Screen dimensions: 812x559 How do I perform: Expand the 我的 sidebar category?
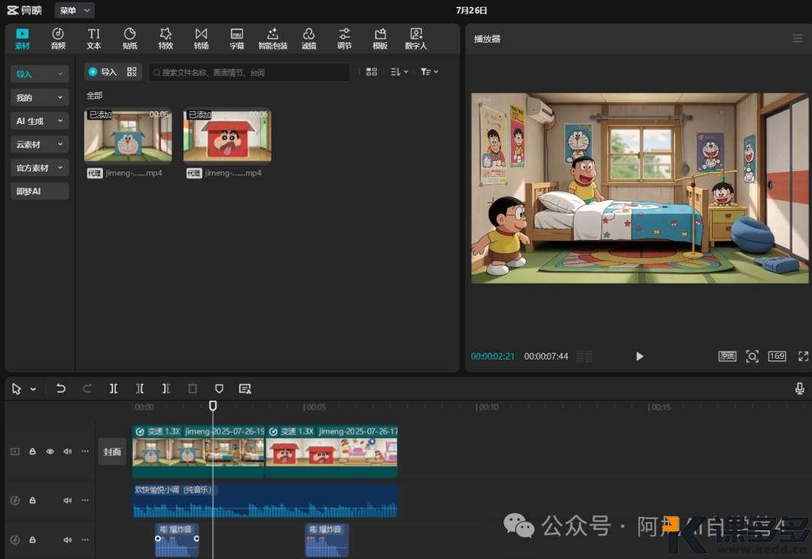point(39,97)
